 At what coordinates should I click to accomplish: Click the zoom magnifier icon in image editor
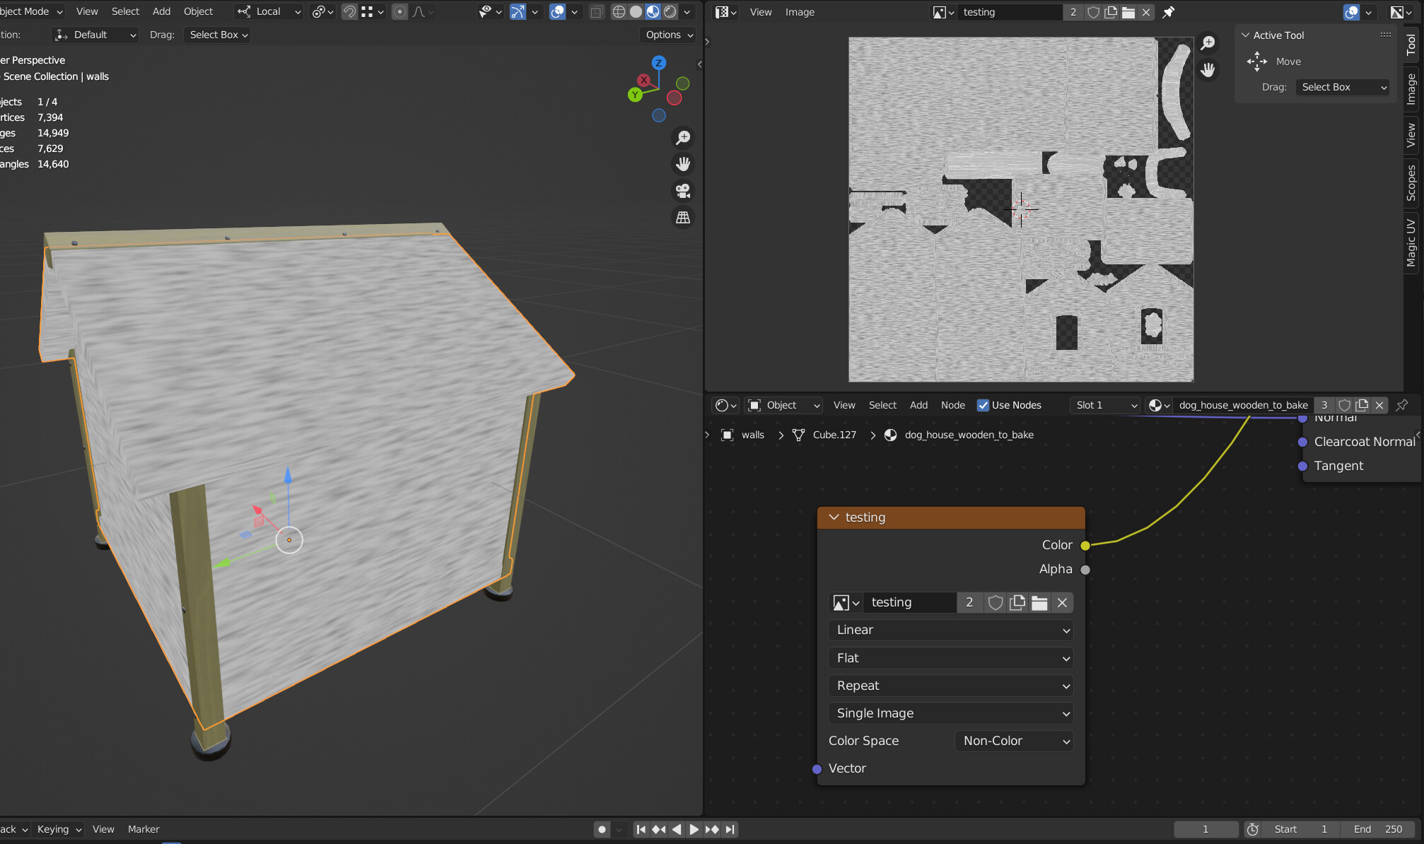[1208, 42]
